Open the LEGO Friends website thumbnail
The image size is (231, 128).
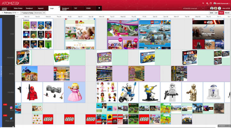point(123,34)
